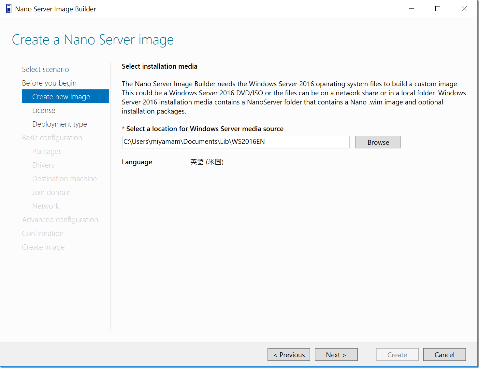Click the Create a Nano Server image title
Viewport: 479px width, 368px height.
tap(93, 40)
